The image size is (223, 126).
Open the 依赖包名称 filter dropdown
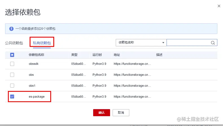tap(141, 43)
